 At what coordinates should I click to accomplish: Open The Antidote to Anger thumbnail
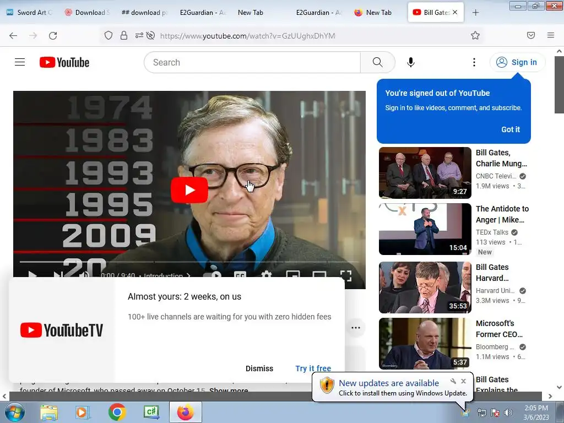[x=425, y=229]
